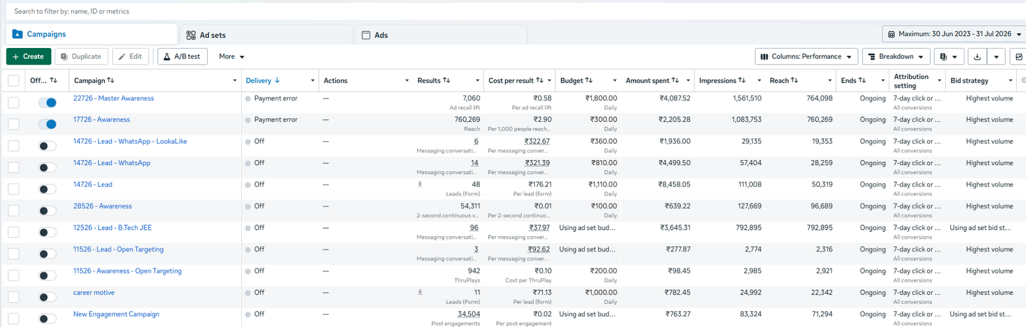Screen dimensions: 1026x327
Task: Click results value 760,269 for 17726 - Awareness
Action: coord(467,120)
